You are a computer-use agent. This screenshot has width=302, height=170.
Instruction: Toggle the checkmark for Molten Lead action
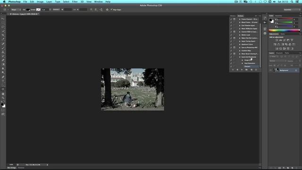tap(231, 35)
